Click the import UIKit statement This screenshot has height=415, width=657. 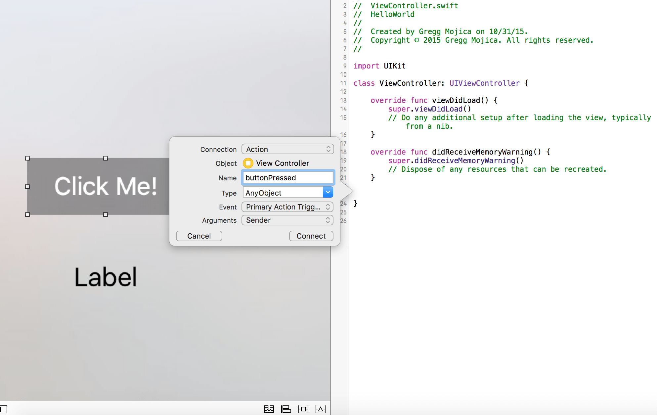[x=379, y=66]
